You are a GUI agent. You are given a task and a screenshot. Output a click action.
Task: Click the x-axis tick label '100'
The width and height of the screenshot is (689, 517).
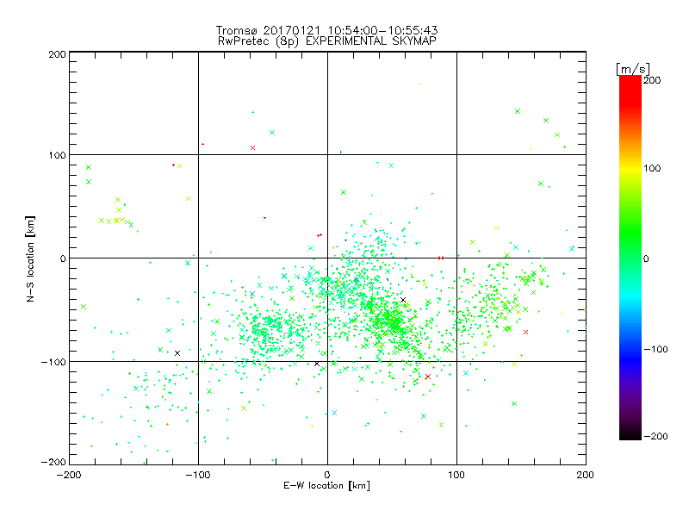[x=456, y=475]
